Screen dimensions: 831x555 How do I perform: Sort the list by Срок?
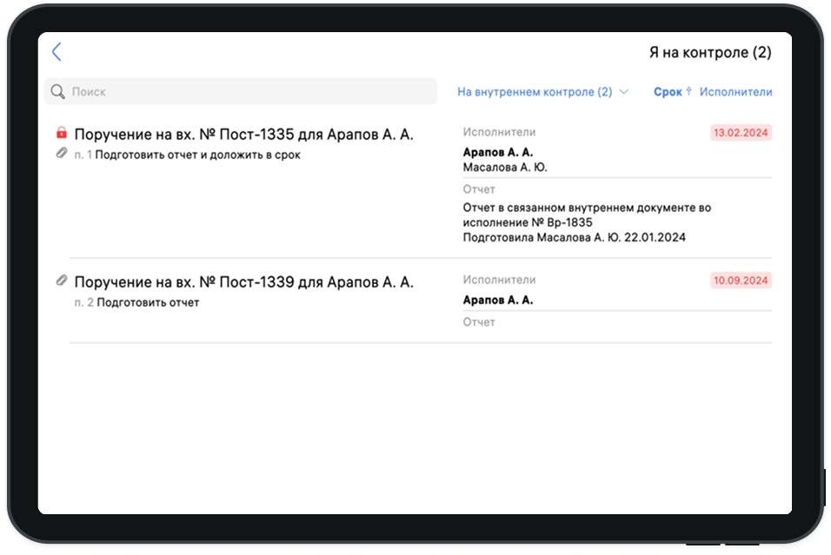click(668, 92)
